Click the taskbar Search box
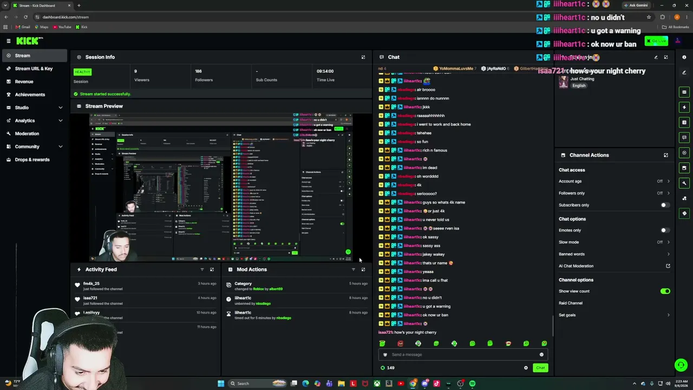Viewport: 693px width, 390px height. pos(257,383)
